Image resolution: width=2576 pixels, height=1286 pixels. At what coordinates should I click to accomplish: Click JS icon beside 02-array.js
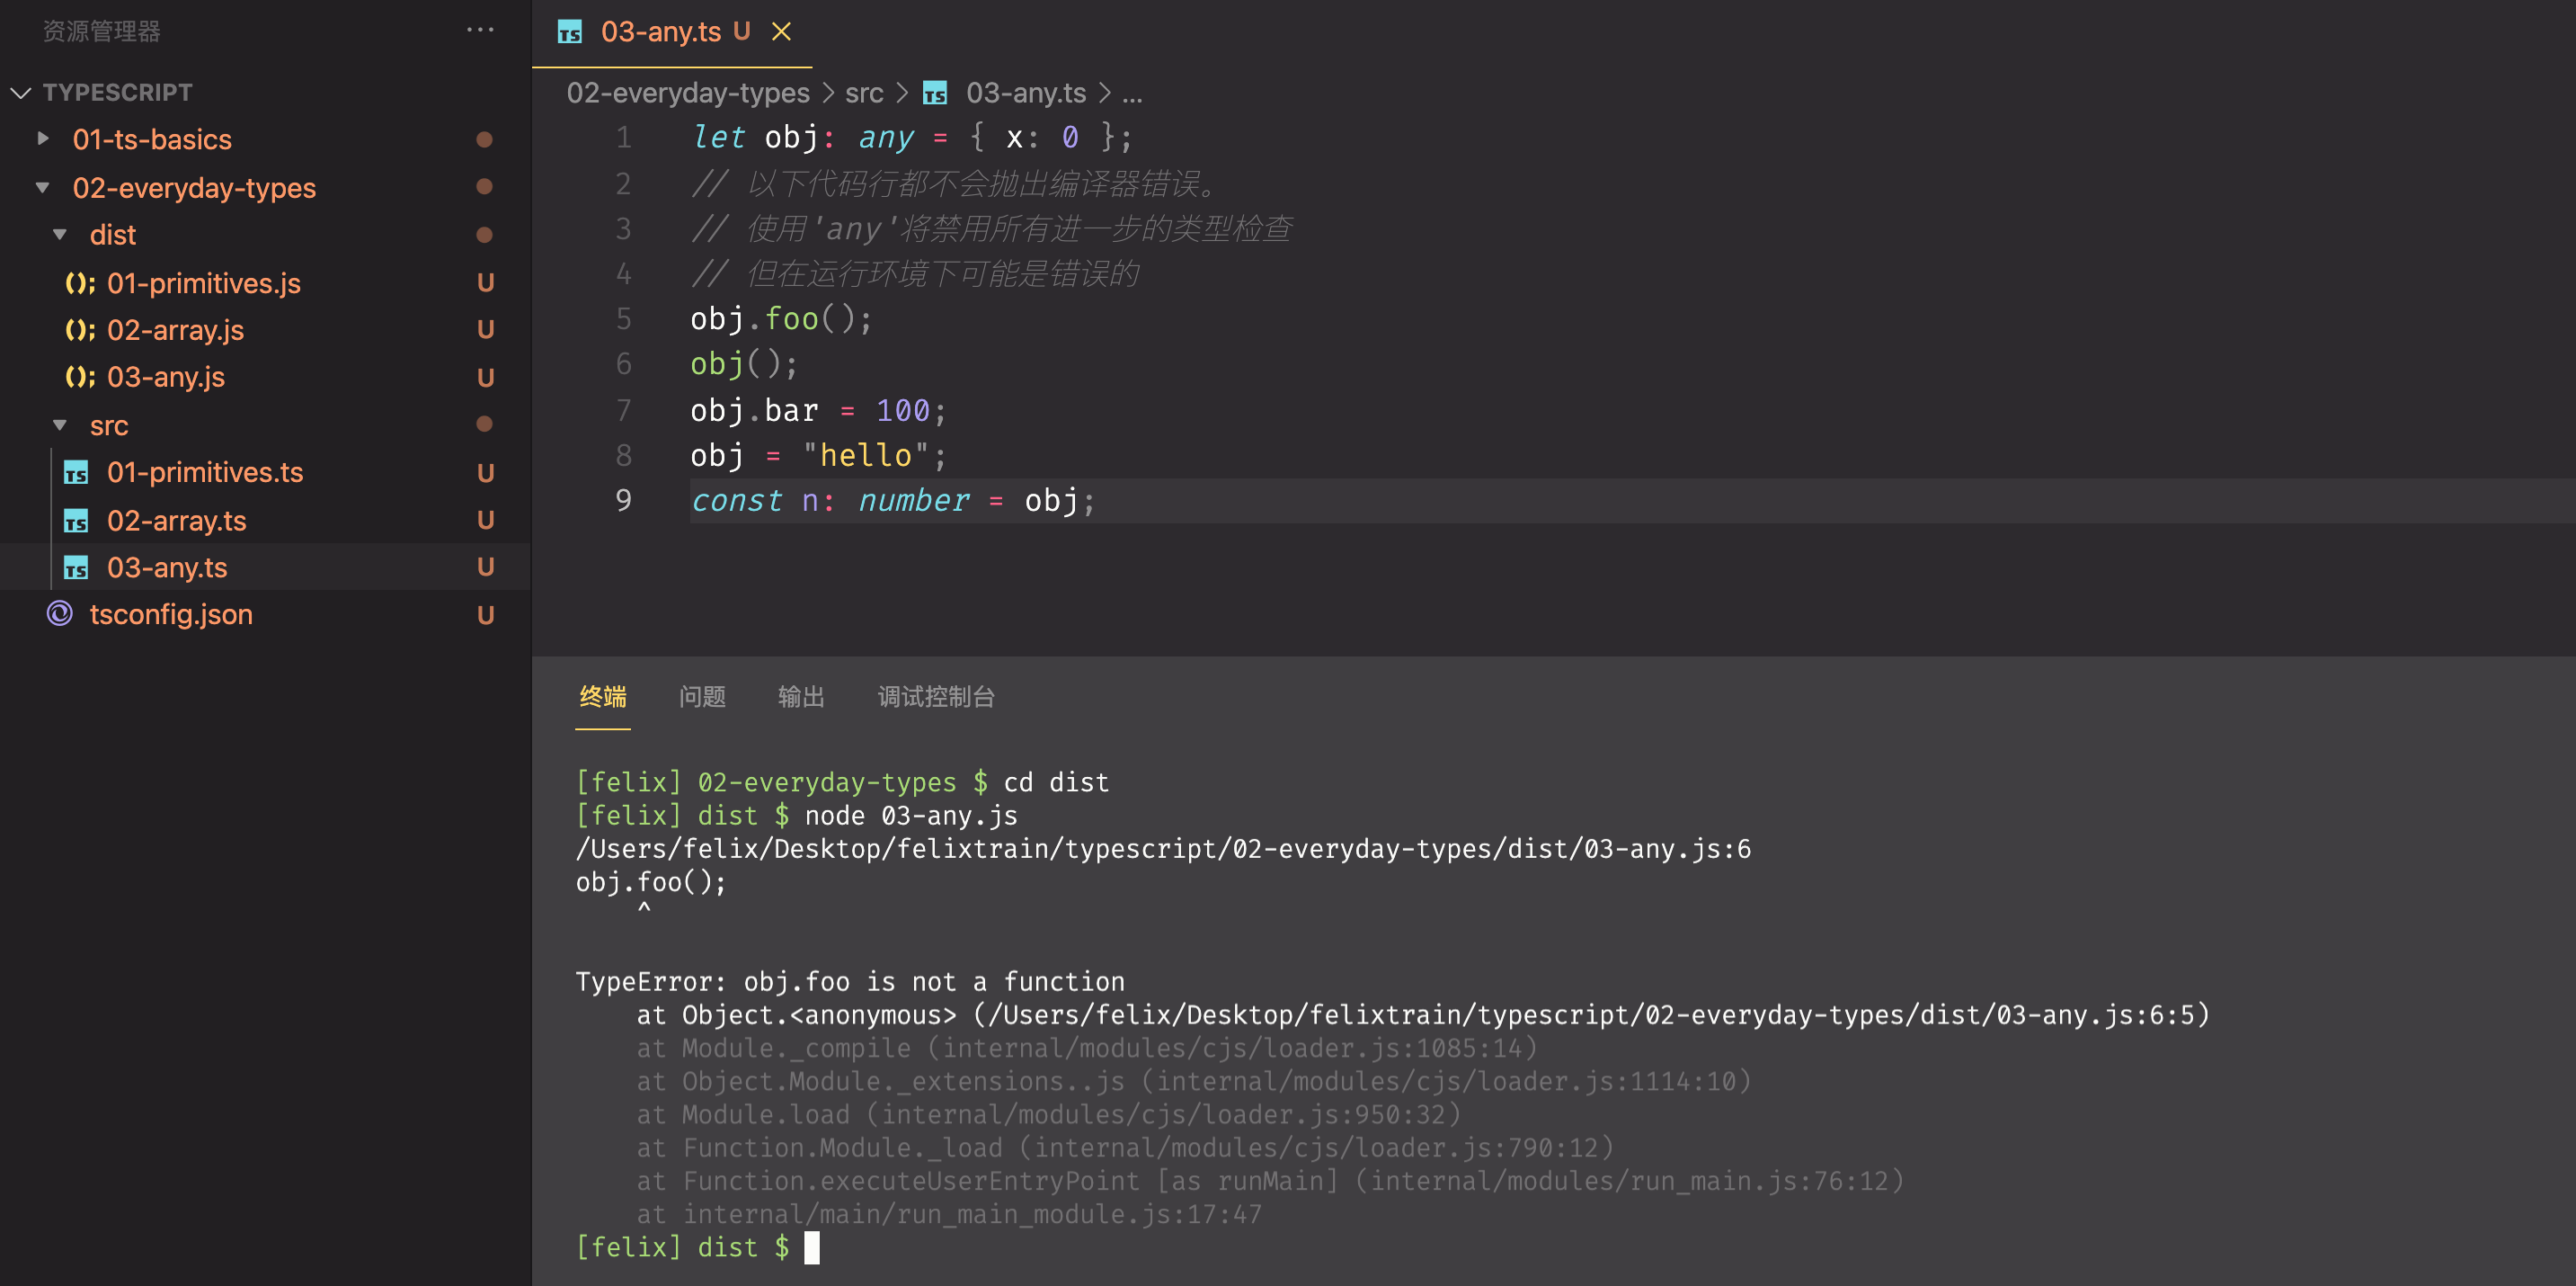pyautogui.click(x=80, y=330)
